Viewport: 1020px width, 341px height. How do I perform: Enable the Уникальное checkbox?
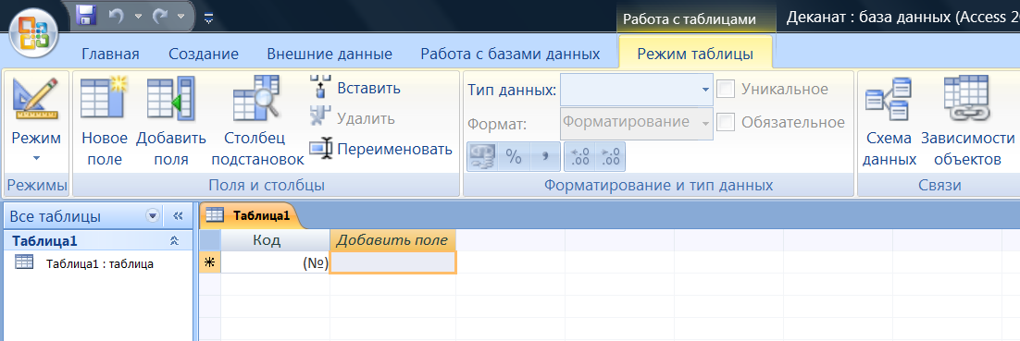pyautogui.click(x=726, y=89)
